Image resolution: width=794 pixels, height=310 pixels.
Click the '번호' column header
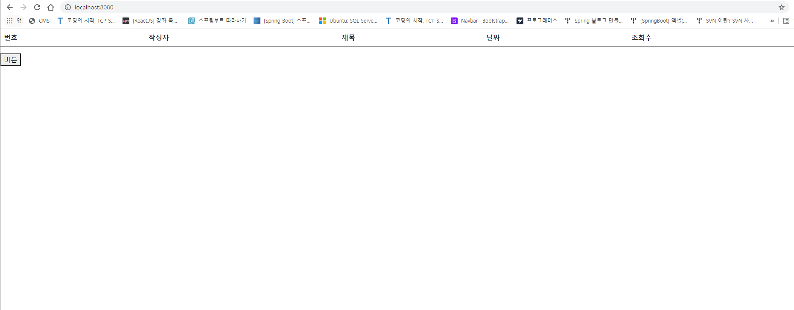(x=11, y=38)
